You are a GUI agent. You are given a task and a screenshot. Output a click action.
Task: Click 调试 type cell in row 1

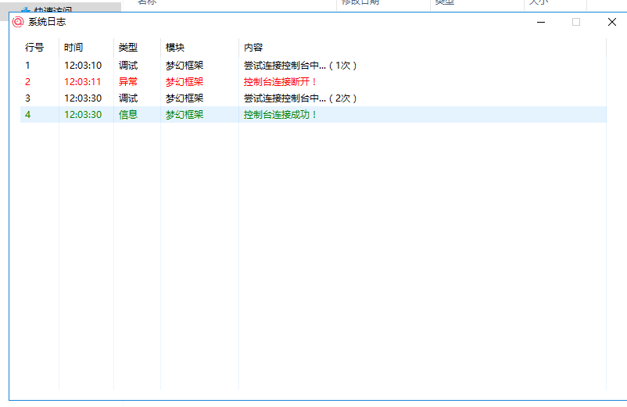[128, 65]
